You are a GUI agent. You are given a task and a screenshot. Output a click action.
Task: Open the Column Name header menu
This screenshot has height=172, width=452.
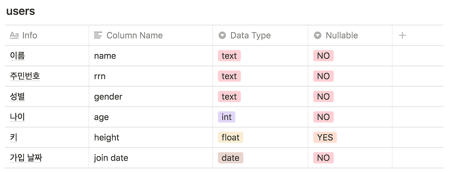pos(134,35)
